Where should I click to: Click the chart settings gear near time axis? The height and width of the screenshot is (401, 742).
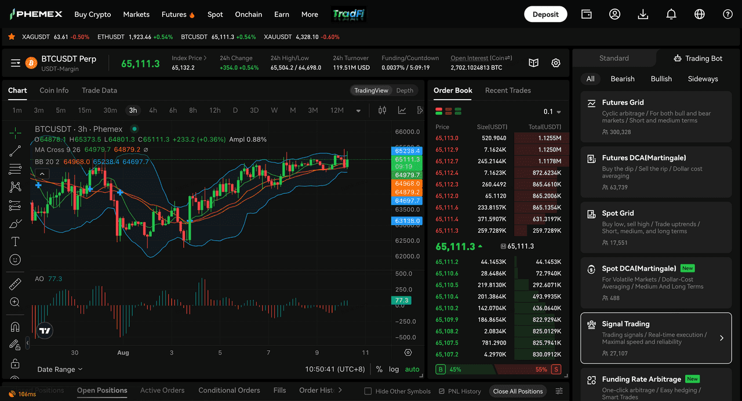tap(408, 352)
